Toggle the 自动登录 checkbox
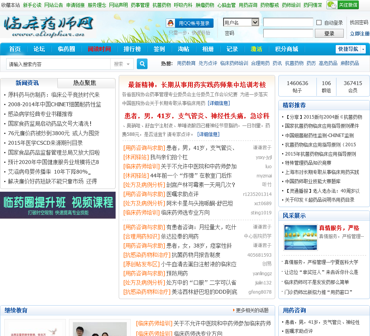 319,23
